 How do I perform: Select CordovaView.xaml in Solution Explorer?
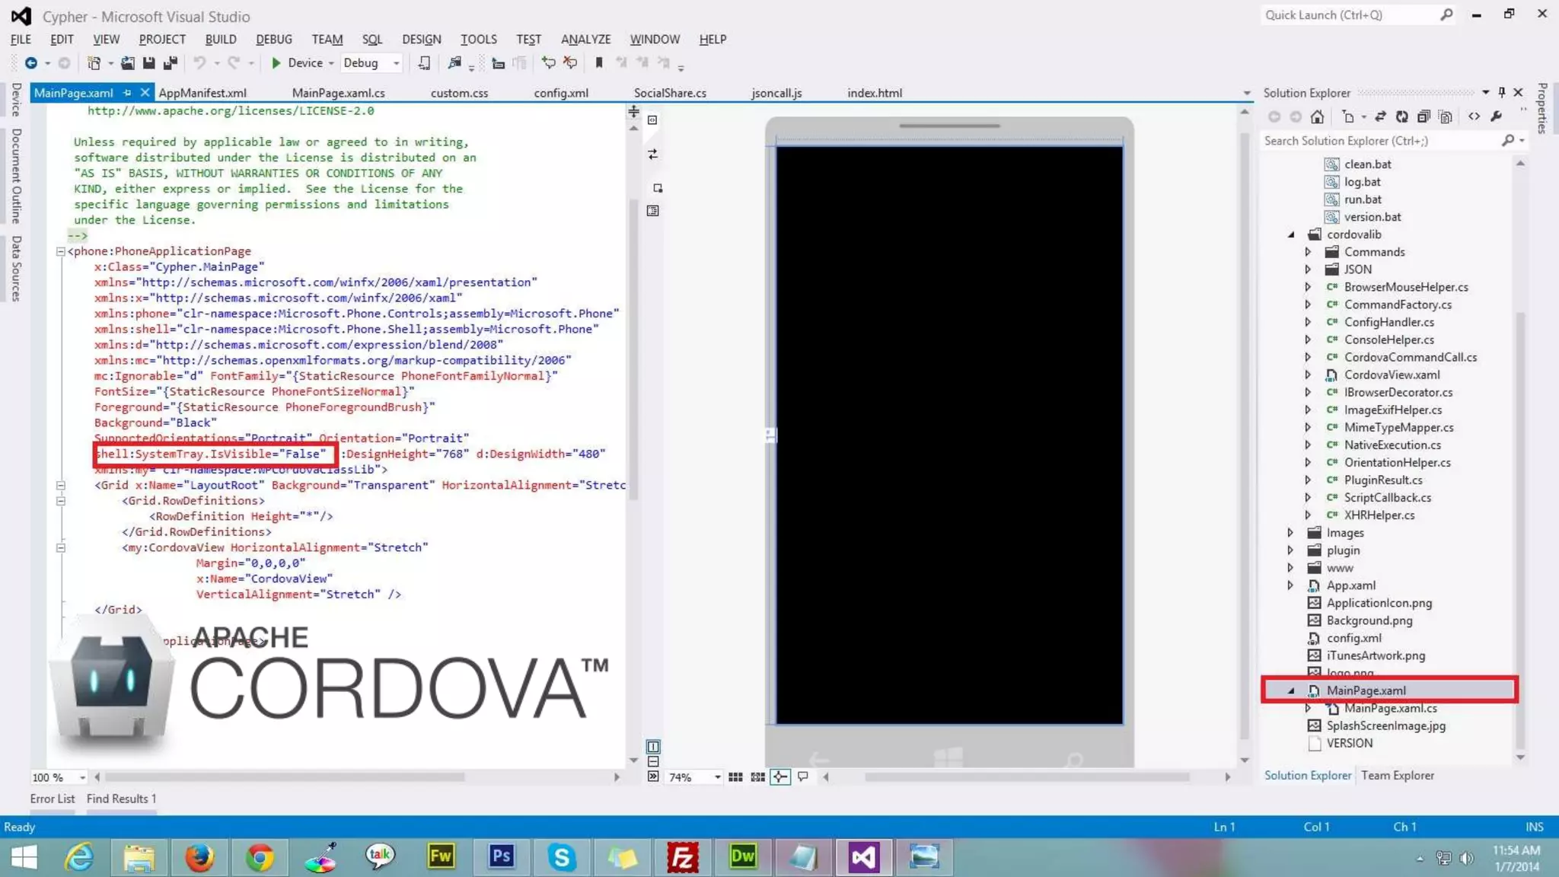coord(1392,375)
